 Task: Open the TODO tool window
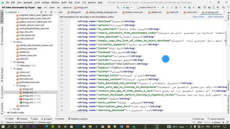tap(9, 119)
